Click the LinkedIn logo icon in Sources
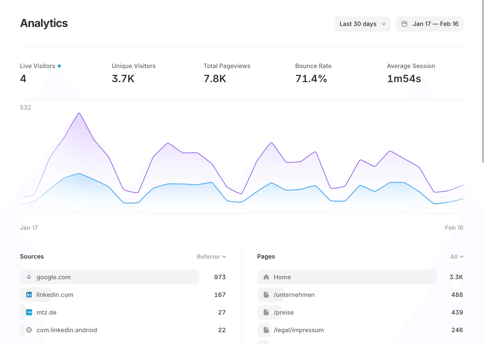 [x=29, y=295]
